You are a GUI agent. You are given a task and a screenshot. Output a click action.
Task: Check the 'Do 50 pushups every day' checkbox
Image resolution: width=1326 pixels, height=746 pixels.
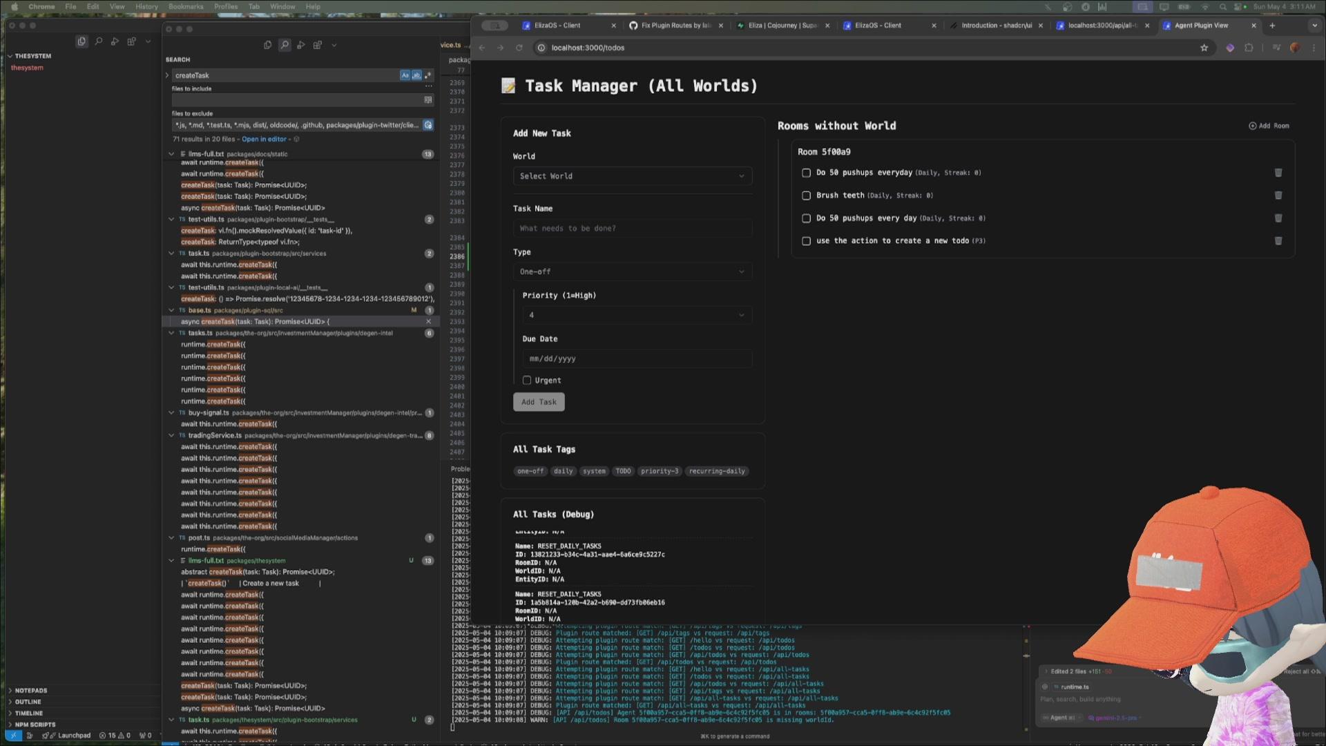coord(806,218)
